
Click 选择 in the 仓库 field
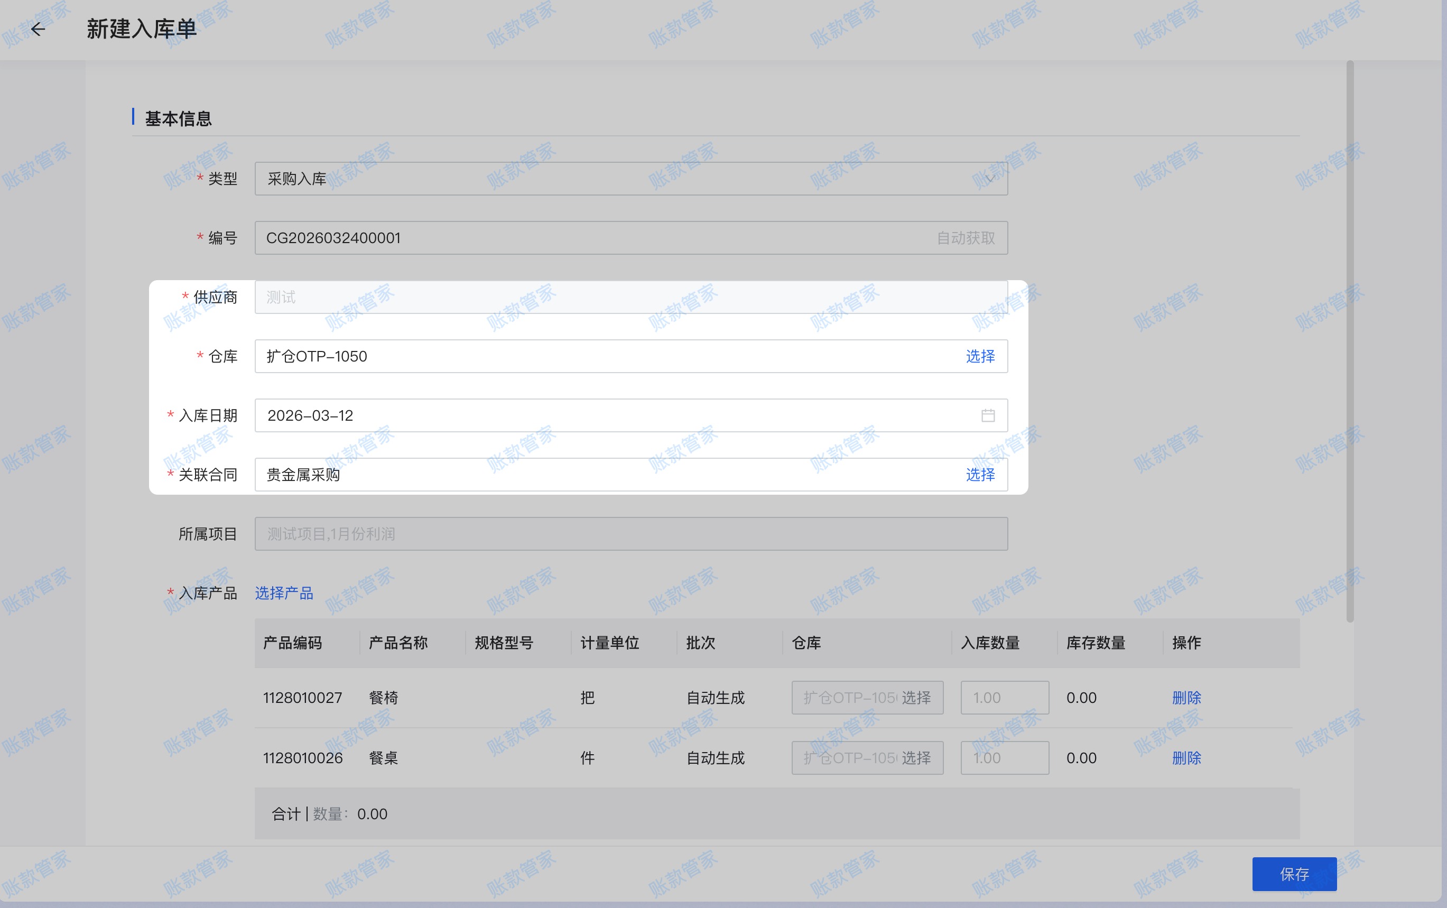[x=979, y=357]
